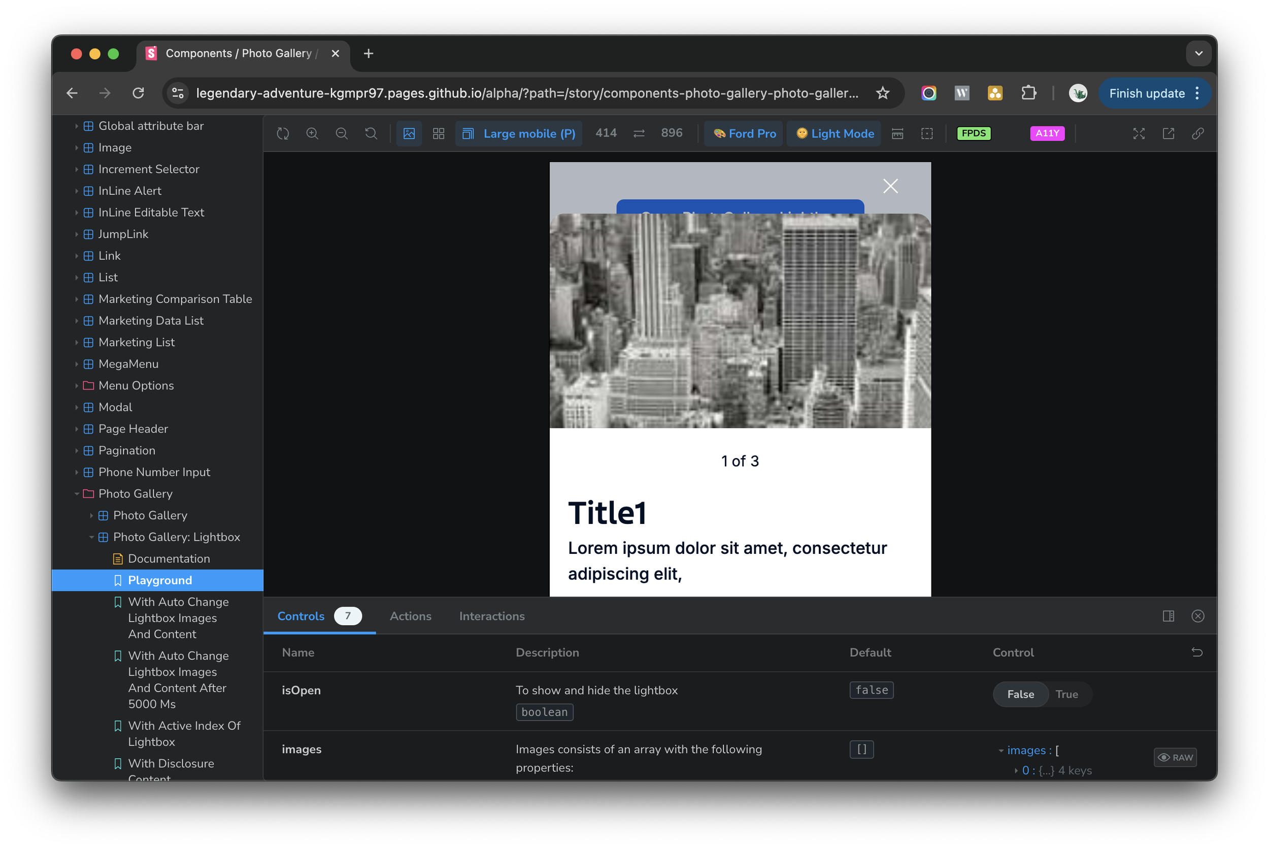Toggle the grid view toolbar icon
Image resolution: width=1269 pixels, height=849 pixels.
(x=439, y=133)
